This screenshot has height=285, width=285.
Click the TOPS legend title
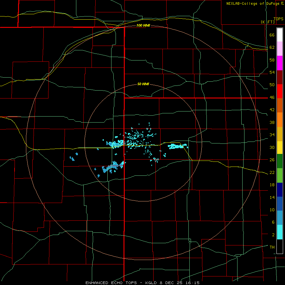[x=278, y=19]
